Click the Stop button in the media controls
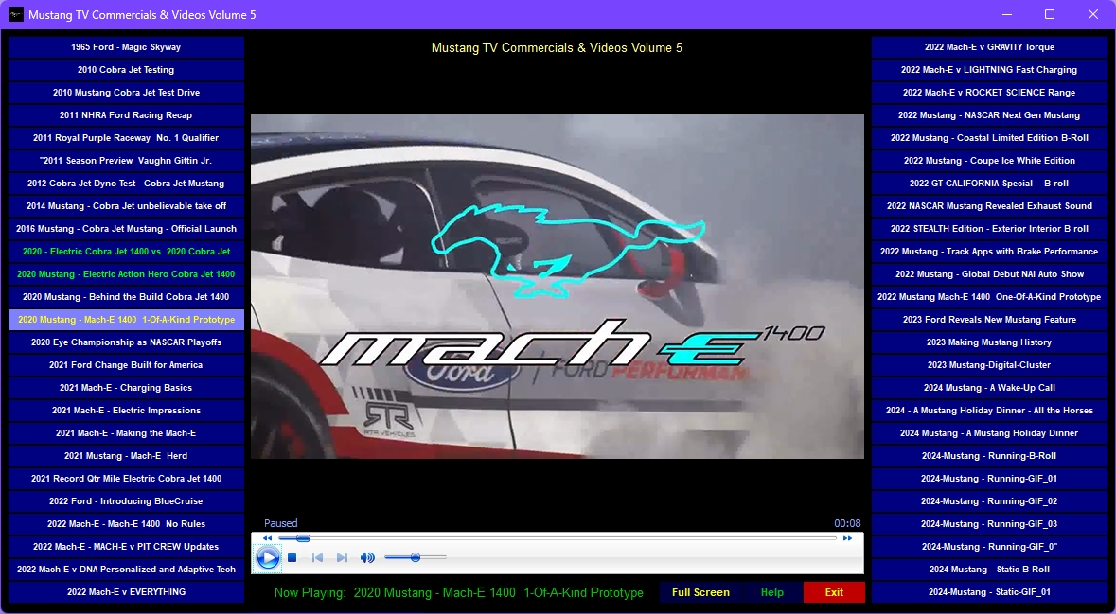The width and height of the screenshot is (1116, 614). (x=292, y=558)
